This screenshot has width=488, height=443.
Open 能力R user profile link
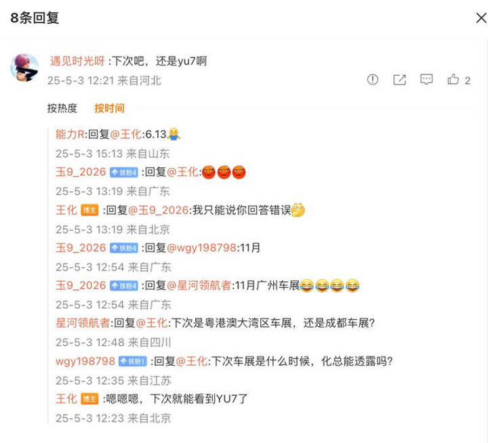(70, 134)
